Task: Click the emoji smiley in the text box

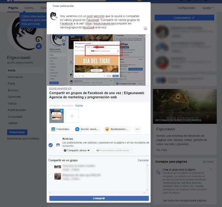Action: [146, 29]
